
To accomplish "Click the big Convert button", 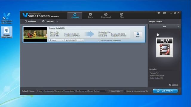I will coord(165,91).
